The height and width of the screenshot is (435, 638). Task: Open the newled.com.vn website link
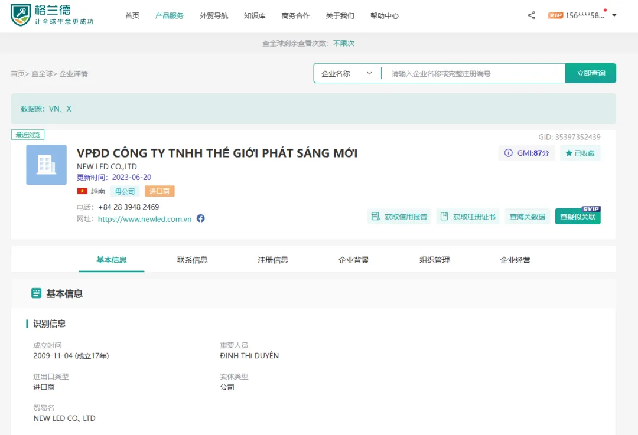click(x=145, y=219)
